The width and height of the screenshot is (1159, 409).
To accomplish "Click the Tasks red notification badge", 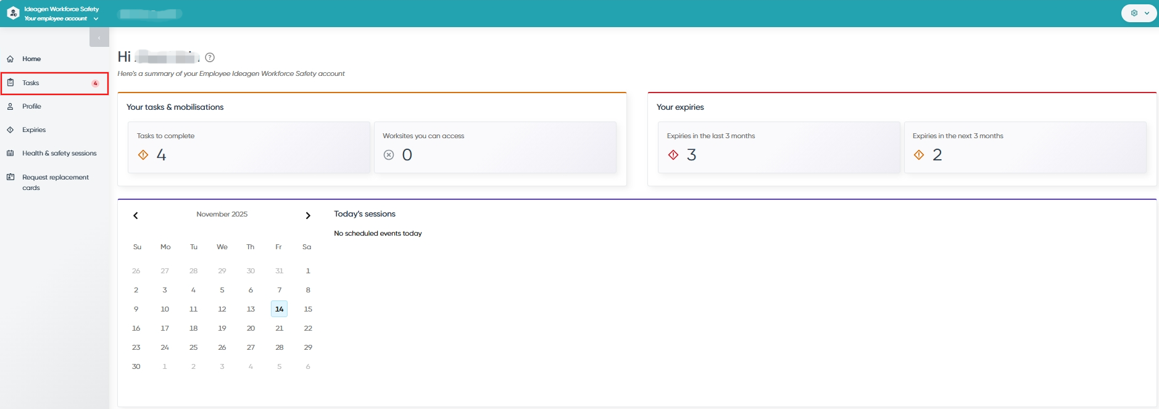I will 95,83.
